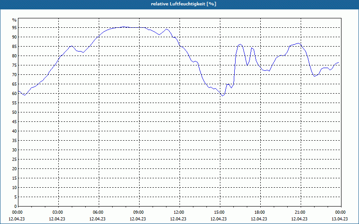Click the 00:00 time label above 13.04.23
The width and height of the screenshot is (359, 224).
pyautogui.click(x=340, y=212)
